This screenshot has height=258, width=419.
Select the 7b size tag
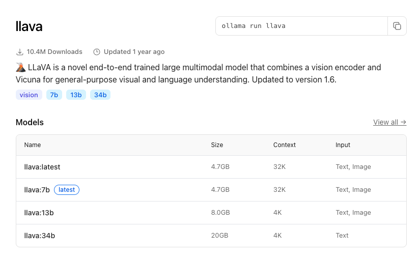coord(54,95)
